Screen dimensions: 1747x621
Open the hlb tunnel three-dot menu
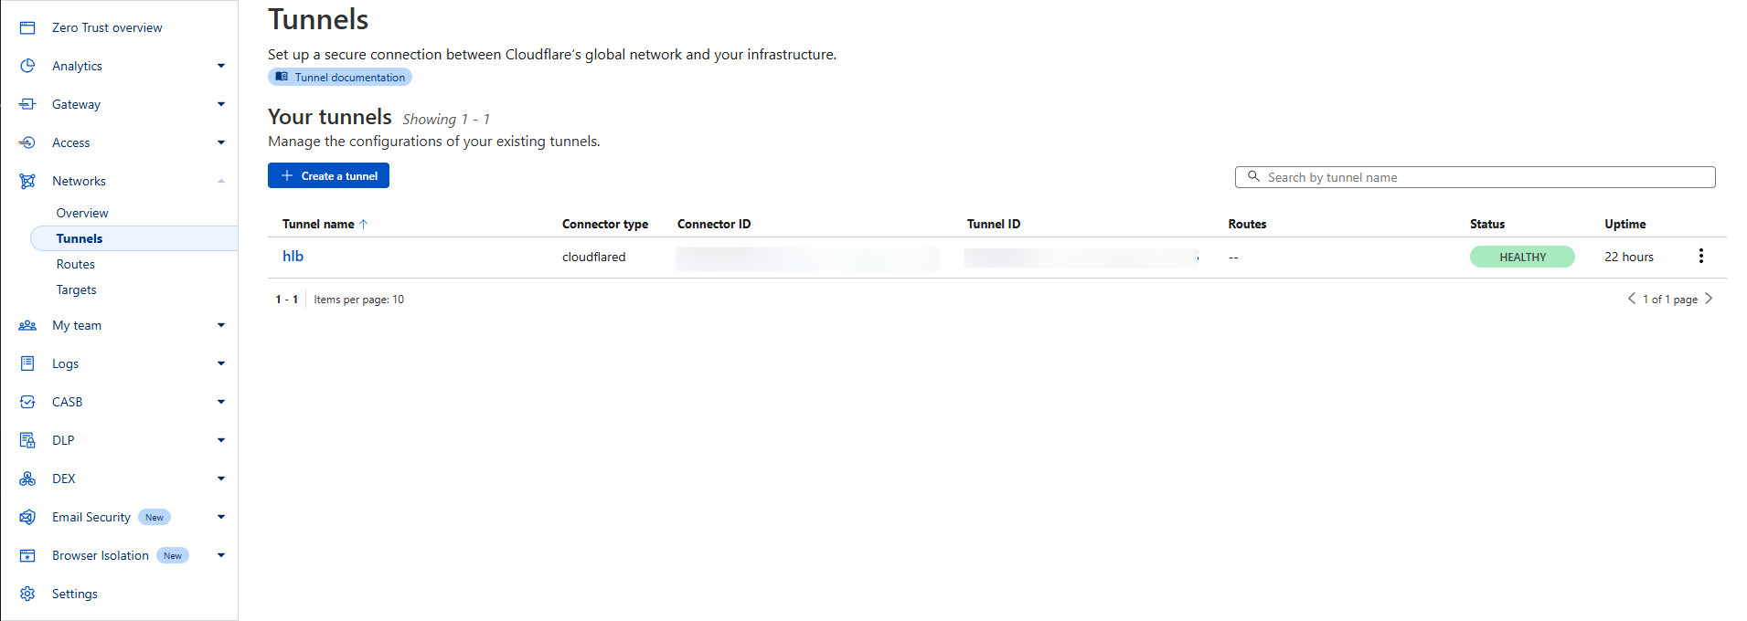pyautogui.click(x=1700, y=257)
